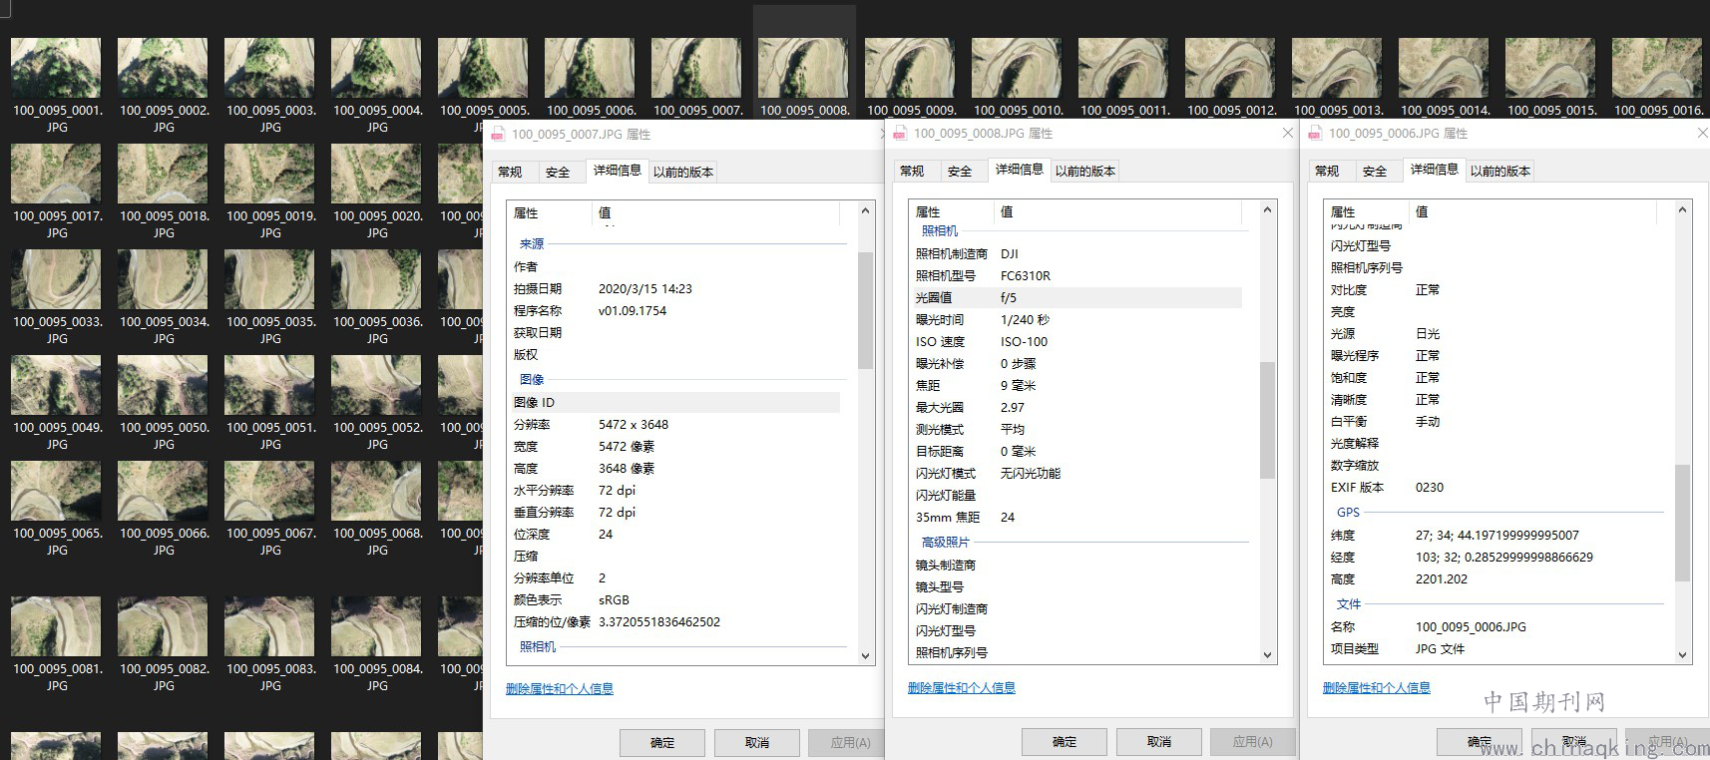Select 纬度 GPS row in 0006.JPG details
1710x760 pixels.
click(x=1493, y=535)
